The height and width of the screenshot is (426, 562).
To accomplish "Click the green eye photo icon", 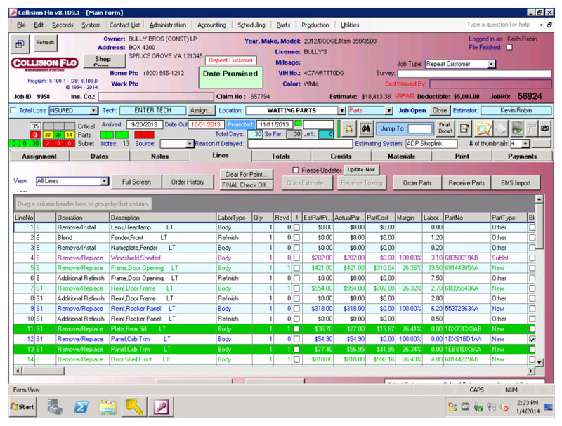I will [516, 128].
